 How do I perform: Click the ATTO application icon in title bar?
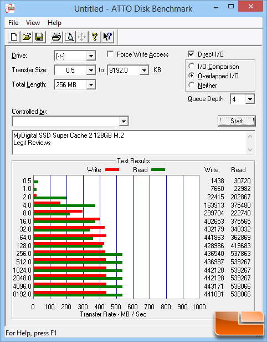pyautogui.click(x=9, y=8)
